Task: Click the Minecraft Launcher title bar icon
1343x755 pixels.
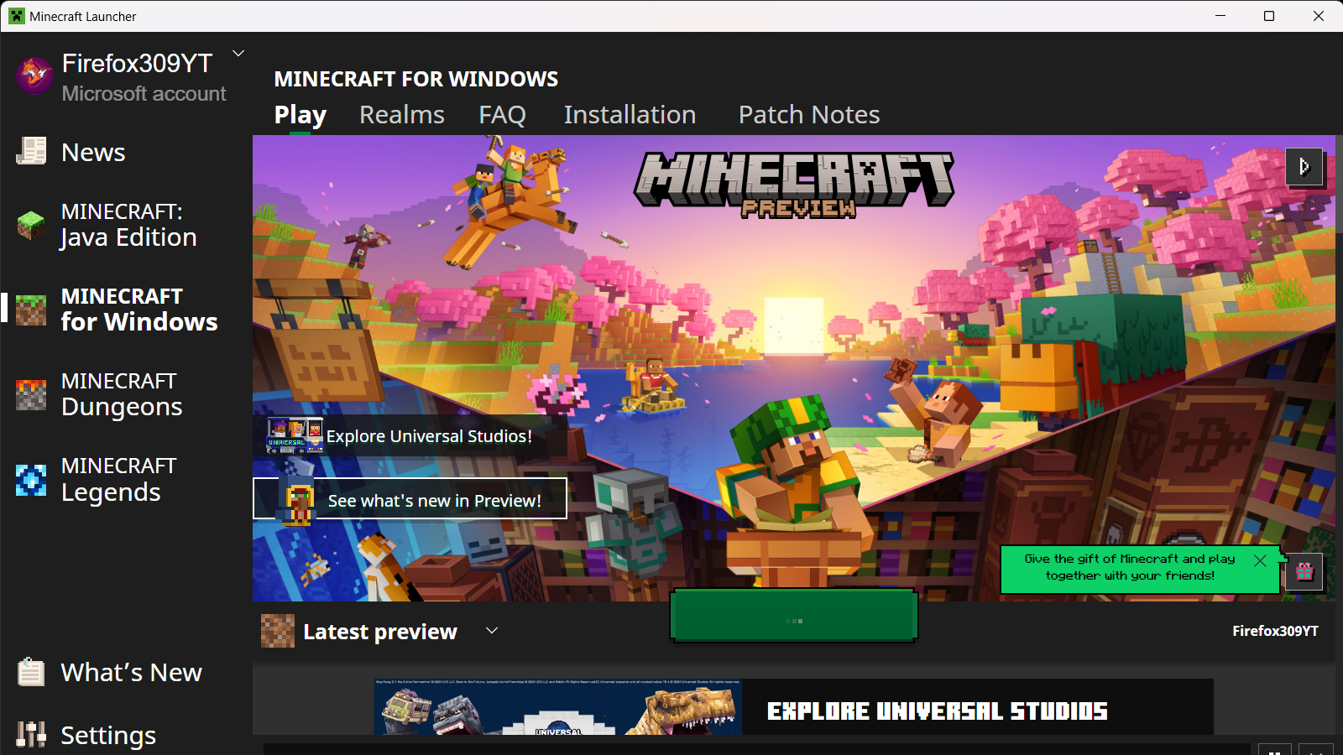Action: [17, 16]
